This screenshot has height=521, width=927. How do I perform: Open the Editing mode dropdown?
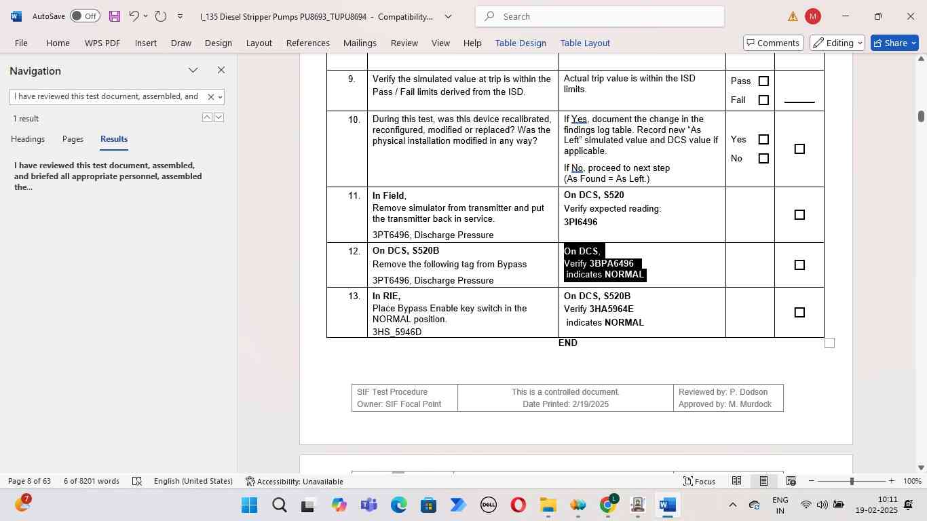coord(837,43)
